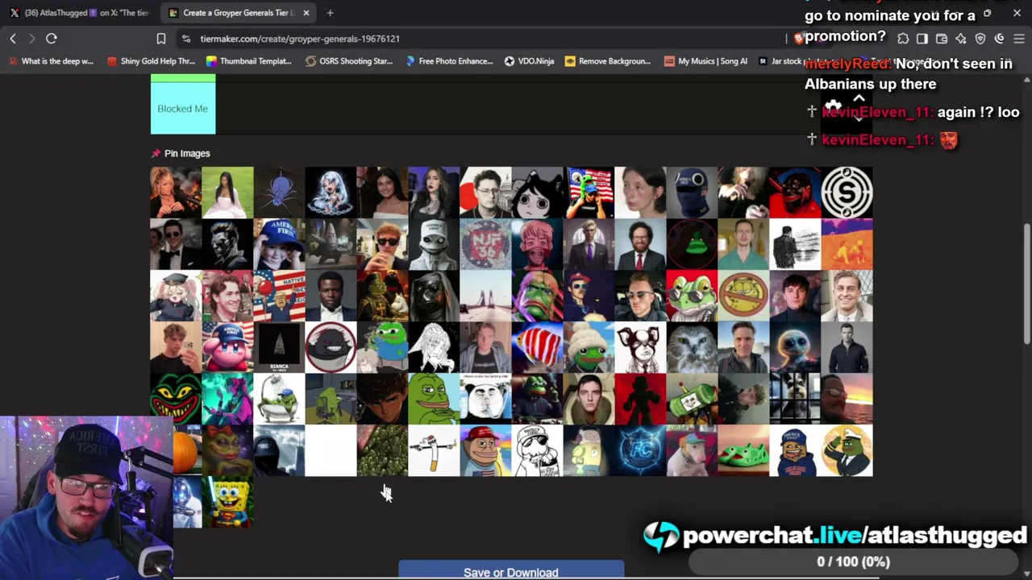
Task: Select the black cat-eared cartoon face image
Action: coord(537,193)
